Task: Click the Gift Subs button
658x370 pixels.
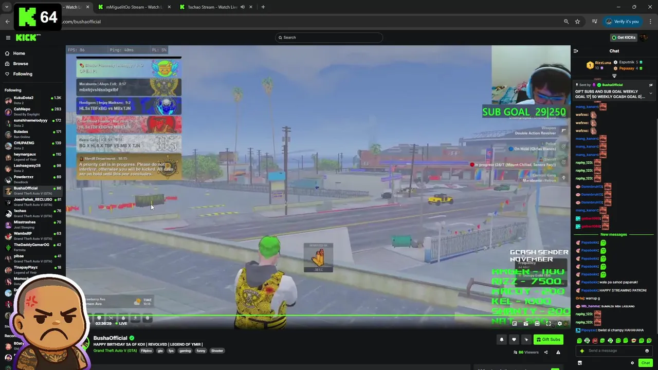Action: (548, 340)
